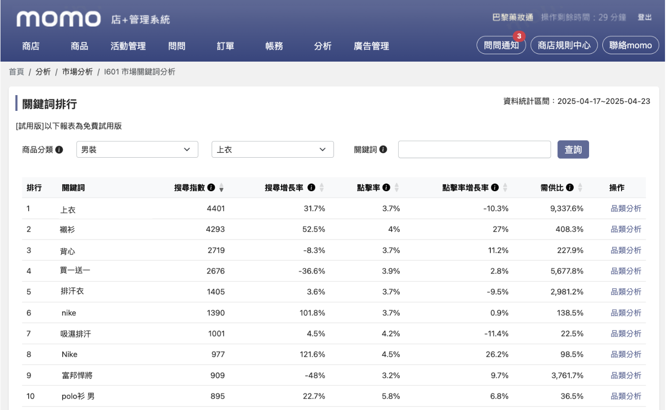The height and width of the screenshot is (410, 666).
Task: Click the 巴黎藥妝通 account name
Action: coord(513,17)
